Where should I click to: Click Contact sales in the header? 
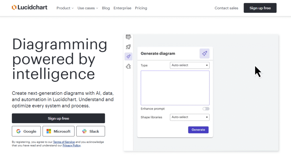point(226,8)
